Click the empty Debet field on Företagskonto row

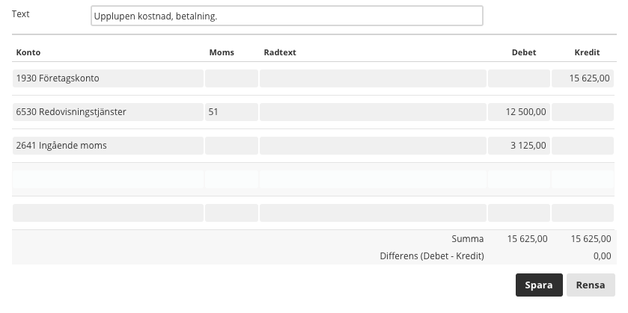tap(519, 78)
